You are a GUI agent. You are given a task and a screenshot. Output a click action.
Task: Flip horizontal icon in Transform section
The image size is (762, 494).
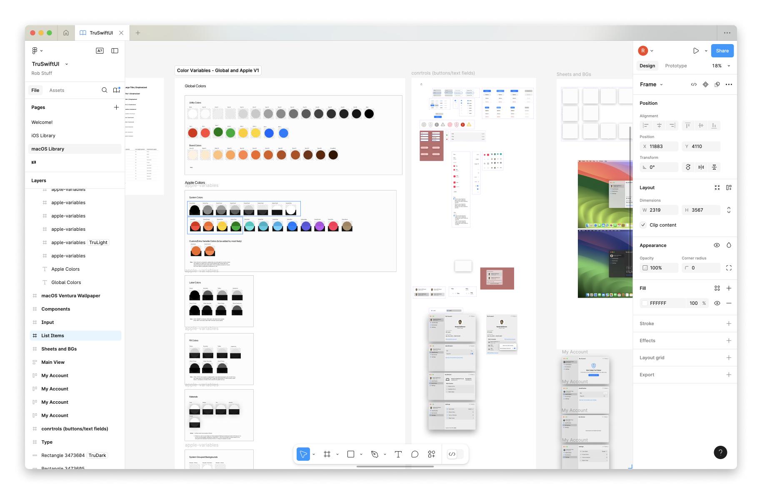pos(701,167)
